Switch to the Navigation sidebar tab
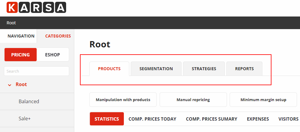The image size is (300, 132). point(21,36)
